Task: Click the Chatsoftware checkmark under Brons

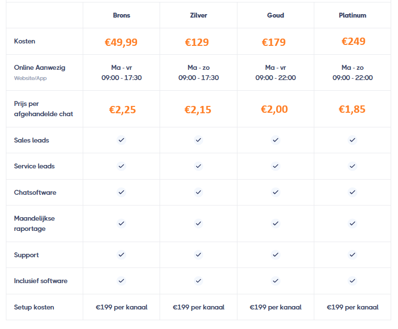Action: pyautogui.click(x=121, y=192)
